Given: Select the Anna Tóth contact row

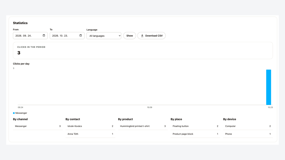Looking at the screenshot, I should (90, 134).
